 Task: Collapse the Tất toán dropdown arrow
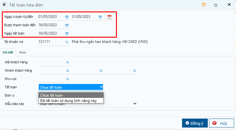pyautogui.click(x=101, y=87)
